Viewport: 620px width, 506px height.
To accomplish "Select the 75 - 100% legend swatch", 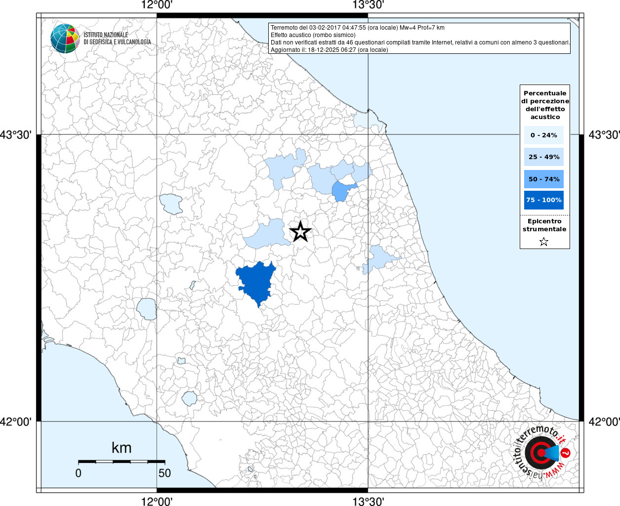I will 544,200.
